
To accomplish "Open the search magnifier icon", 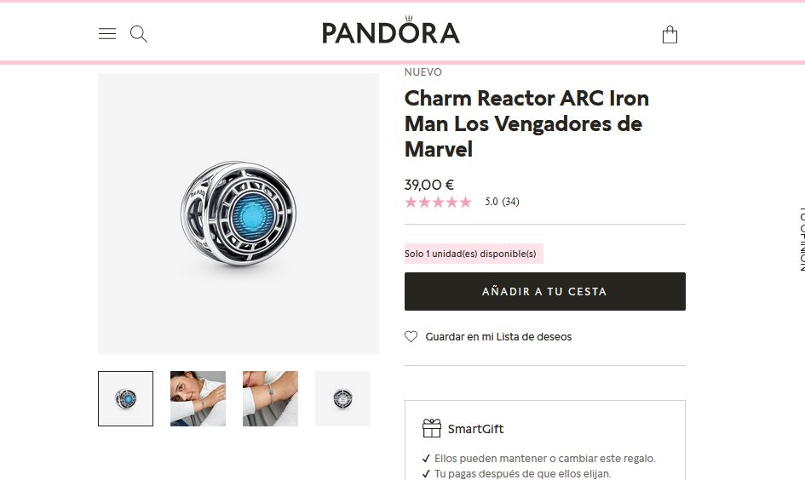I will coord(139,34).
